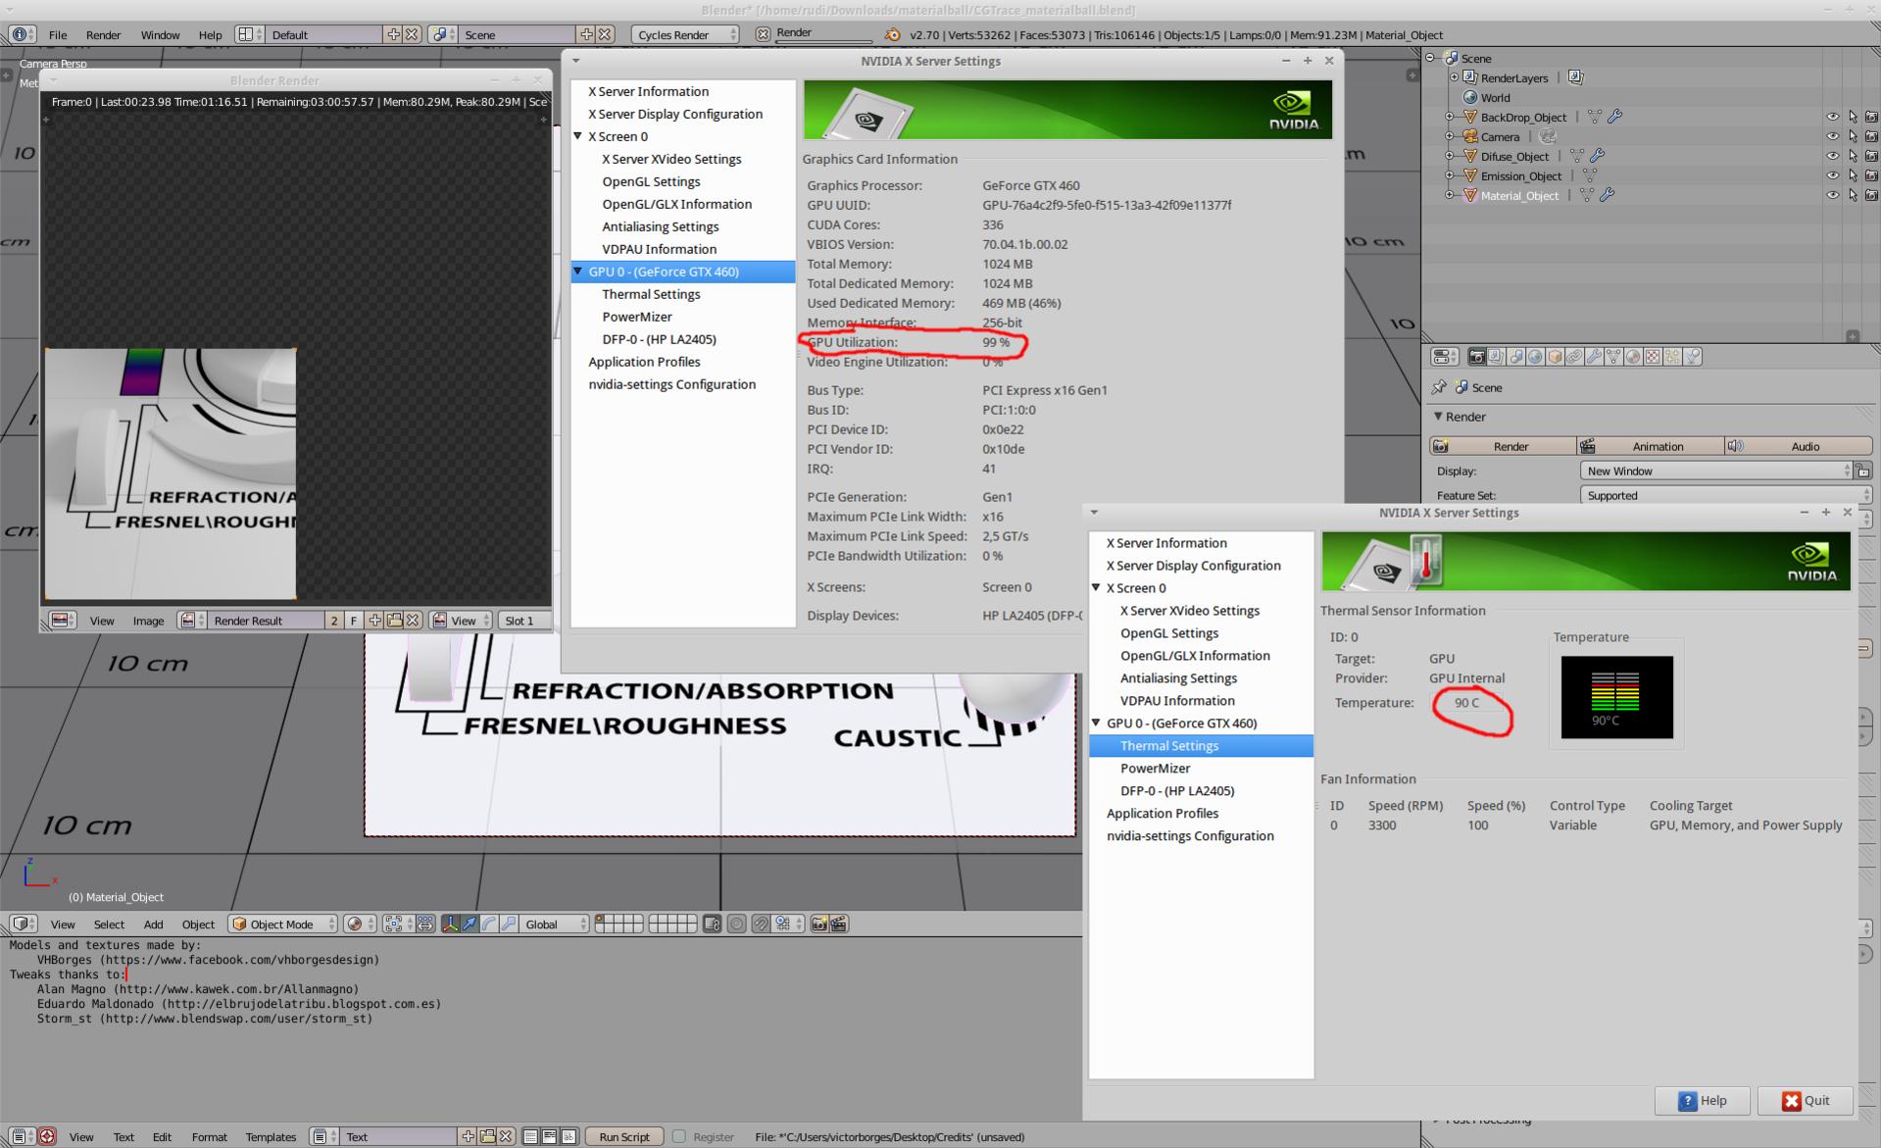Screen dimensions: 1881x1148
Task: Click the Quit button in NVIDIA settings
Action: point(1806,1100)
